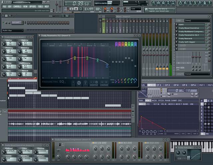
Task: Select the RM matrix mode button in Sytrus
Action: click(207, 134)
